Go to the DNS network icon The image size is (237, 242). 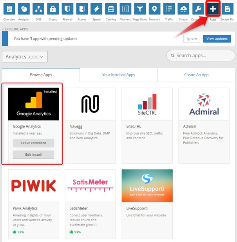coord(38,9)
